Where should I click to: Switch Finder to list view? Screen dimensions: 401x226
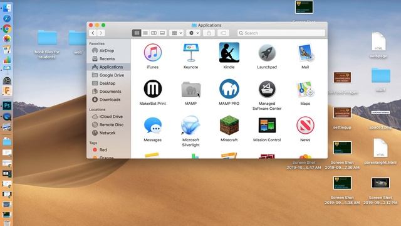coord(145,33)
